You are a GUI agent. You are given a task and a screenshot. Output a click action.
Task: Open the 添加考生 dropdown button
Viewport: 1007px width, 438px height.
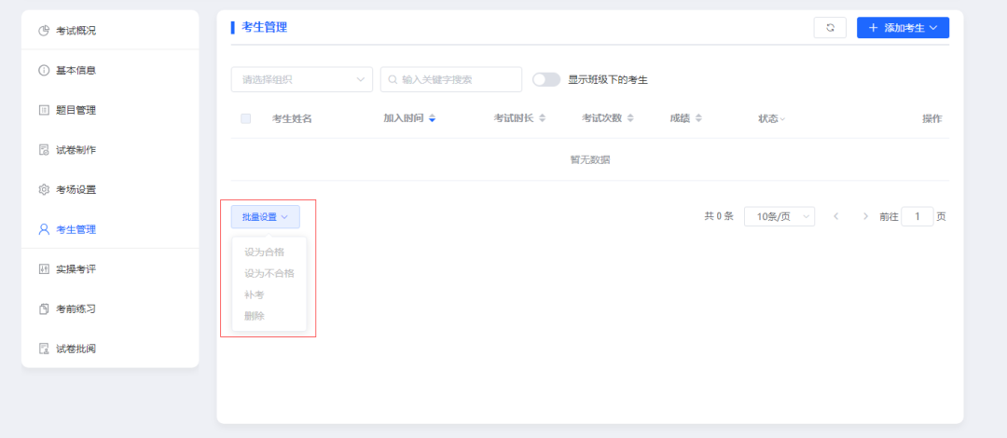[902, 28]
